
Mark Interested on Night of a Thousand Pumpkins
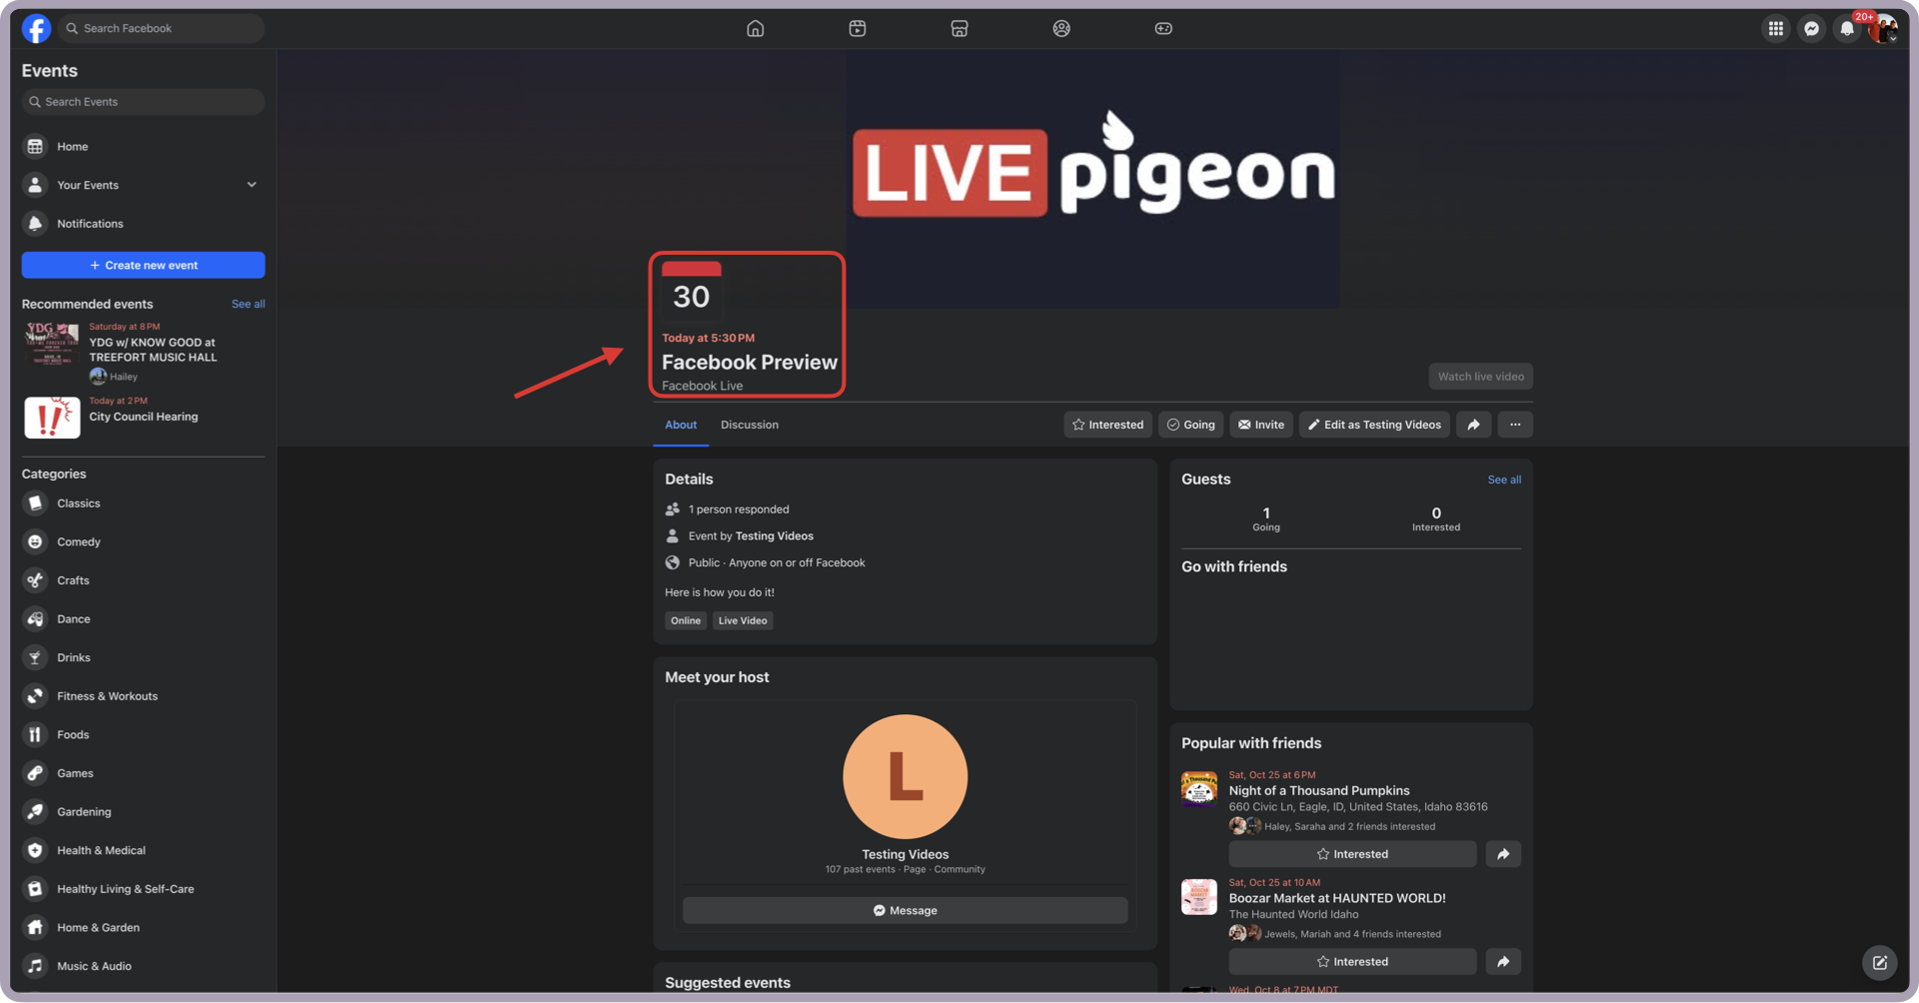point(1352,854)
